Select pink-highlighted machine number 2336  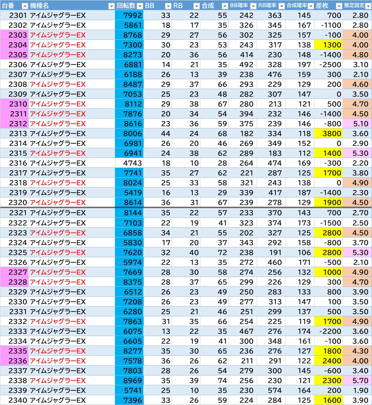[14, 361]
